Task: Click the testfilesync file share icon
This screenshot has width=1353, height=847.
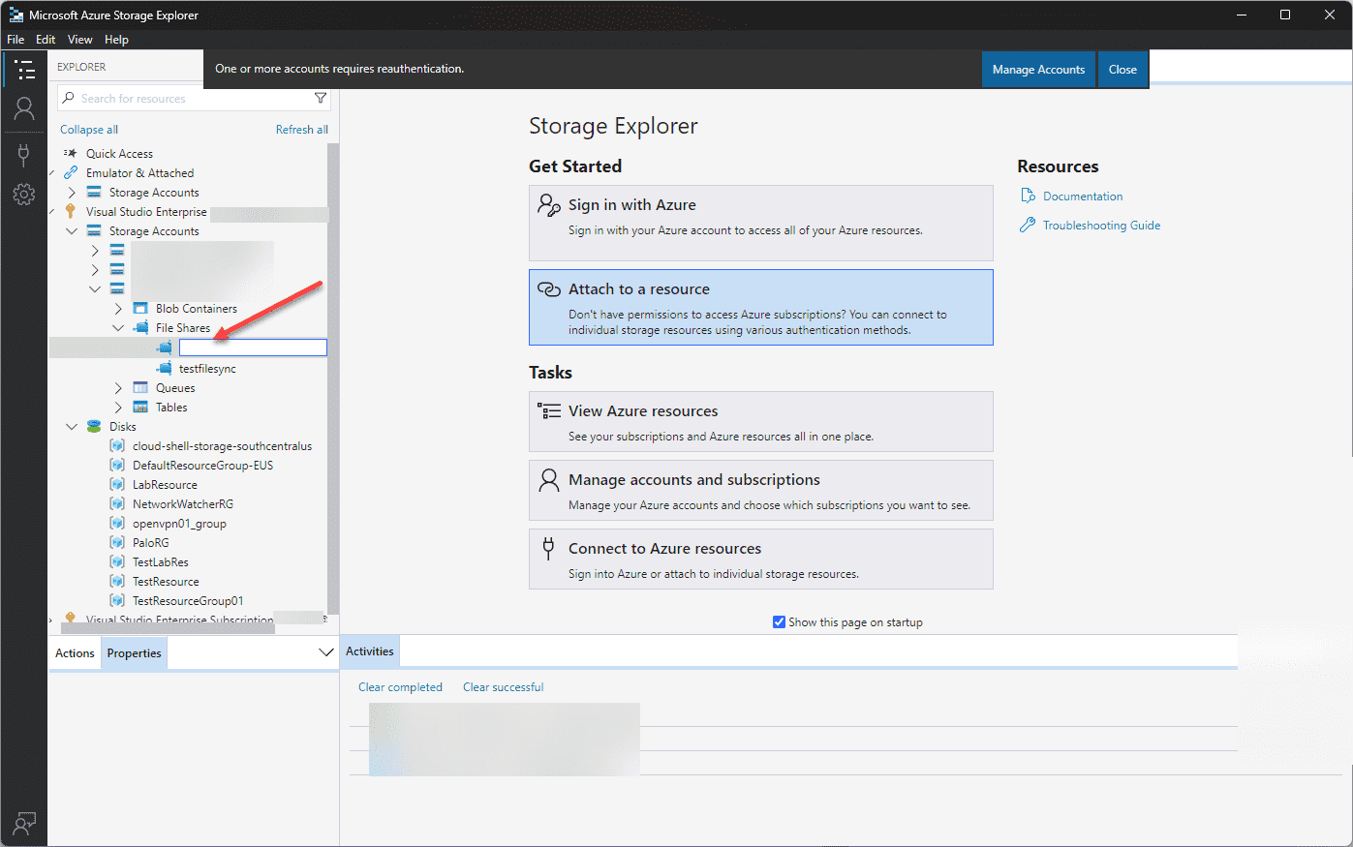Action: pos(164,368)
